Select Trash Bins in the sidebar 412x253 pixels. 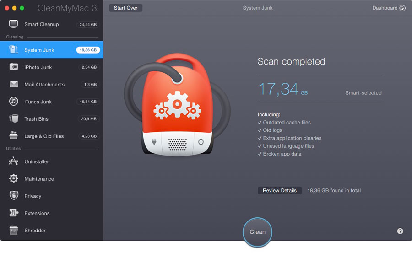(x=51, y=119)
